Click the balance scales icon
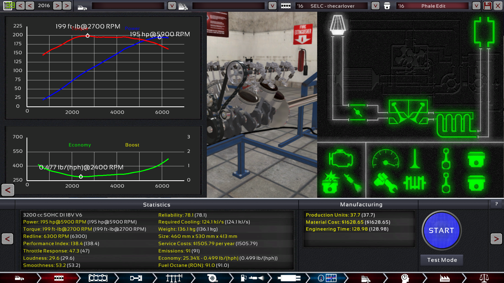The image size is (504, 283). [x=484, y=278]
